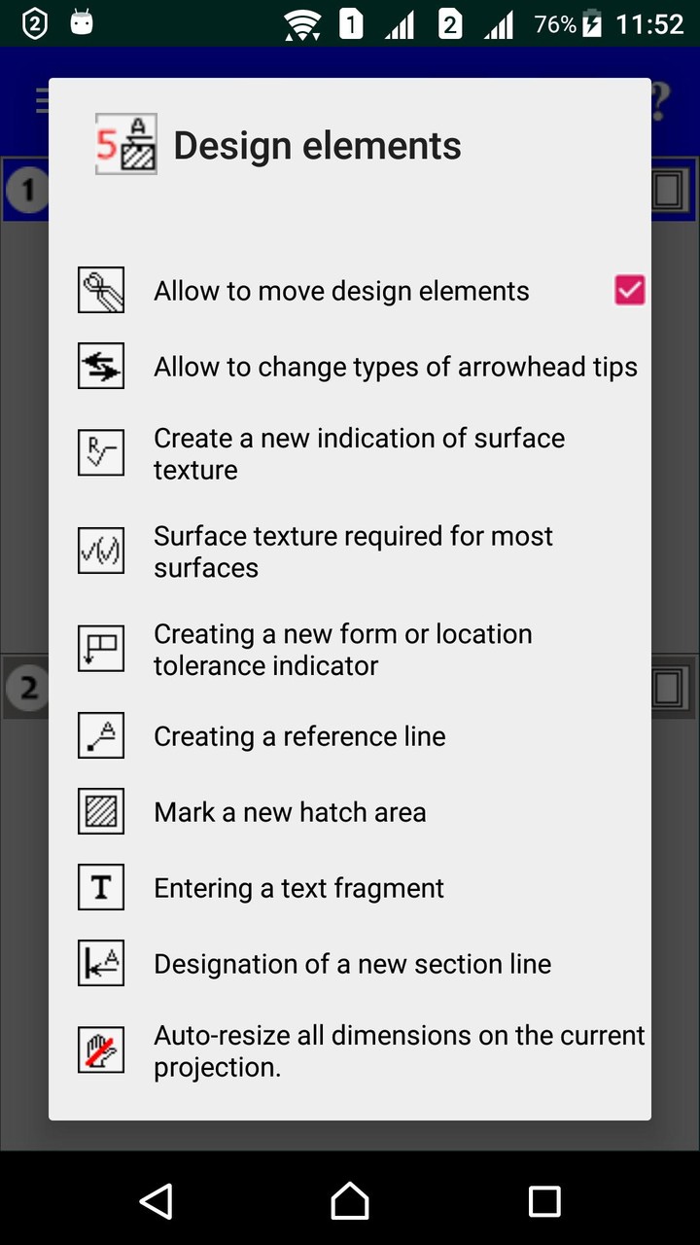This screenshot has width=700, height=1245.
Task: Click the wrench move-elements icon
Action: tap(101, 291)
